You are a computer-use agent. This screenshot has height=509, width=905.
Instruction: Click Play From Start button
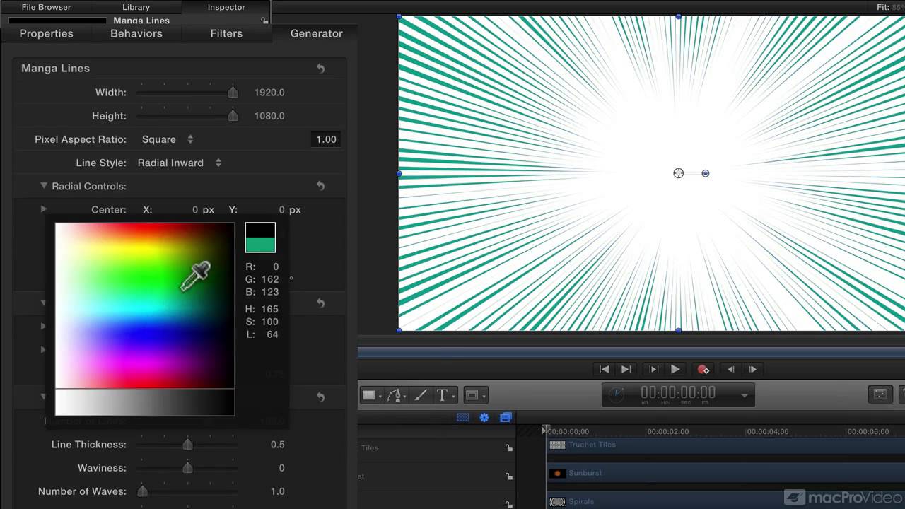(x=653, y=369)
